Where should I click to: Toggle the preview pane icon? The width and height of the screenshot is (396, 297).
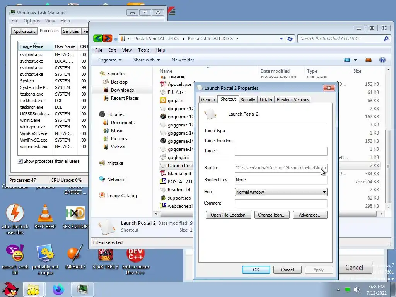pos(369,60)
